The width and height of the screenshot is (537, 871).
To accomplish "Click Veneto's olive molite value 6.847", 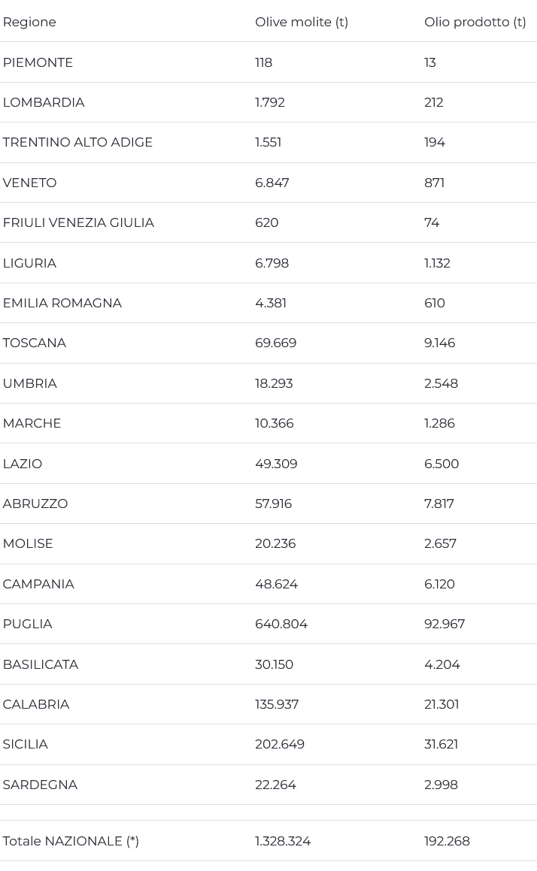I will point(272,183).
